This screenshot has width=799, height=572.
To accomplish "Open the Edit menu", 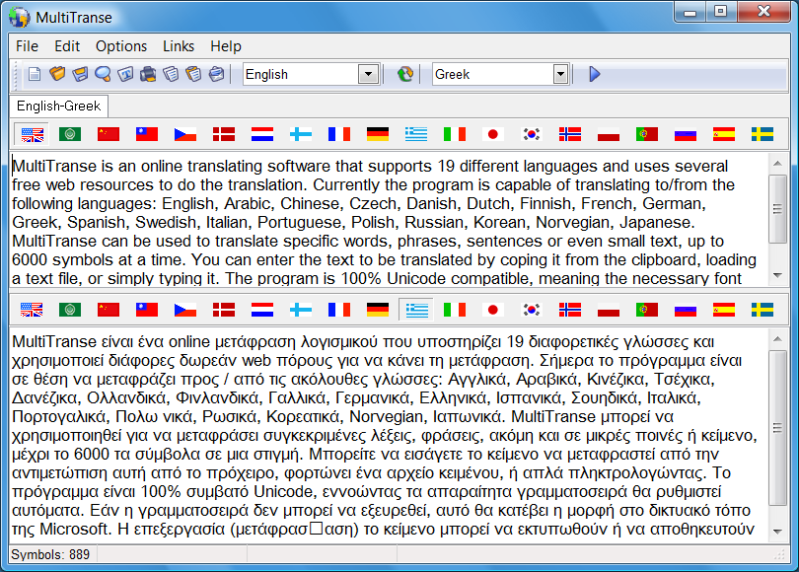I will (67, 46).
